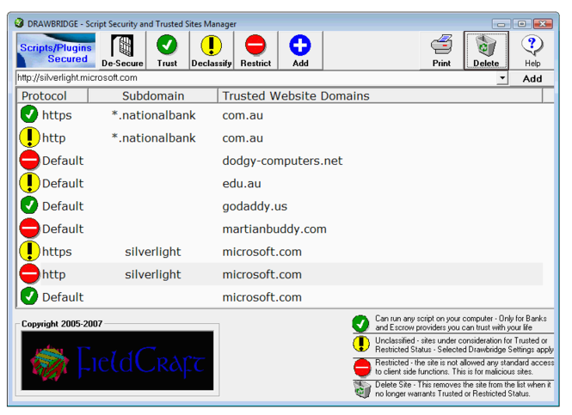
Task: Click the Drawbridge app icon in title bar
Action: pos(19,23)
